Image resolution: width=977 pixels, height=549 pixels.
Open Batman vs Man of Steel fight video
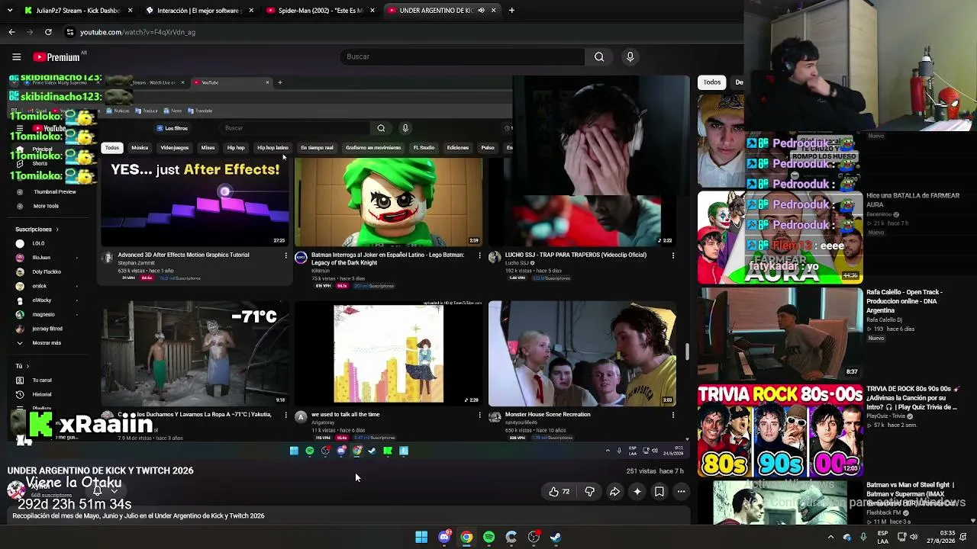[x=911, y=494]
